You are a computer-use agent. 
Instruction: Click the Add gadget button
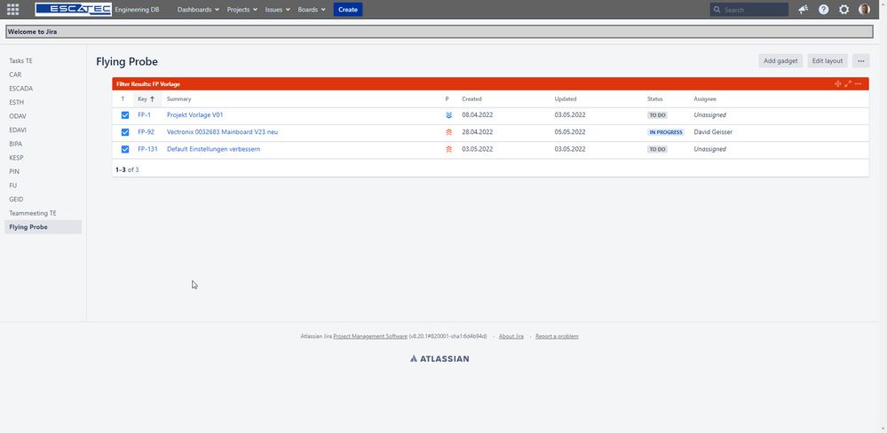tap(780, 61)
